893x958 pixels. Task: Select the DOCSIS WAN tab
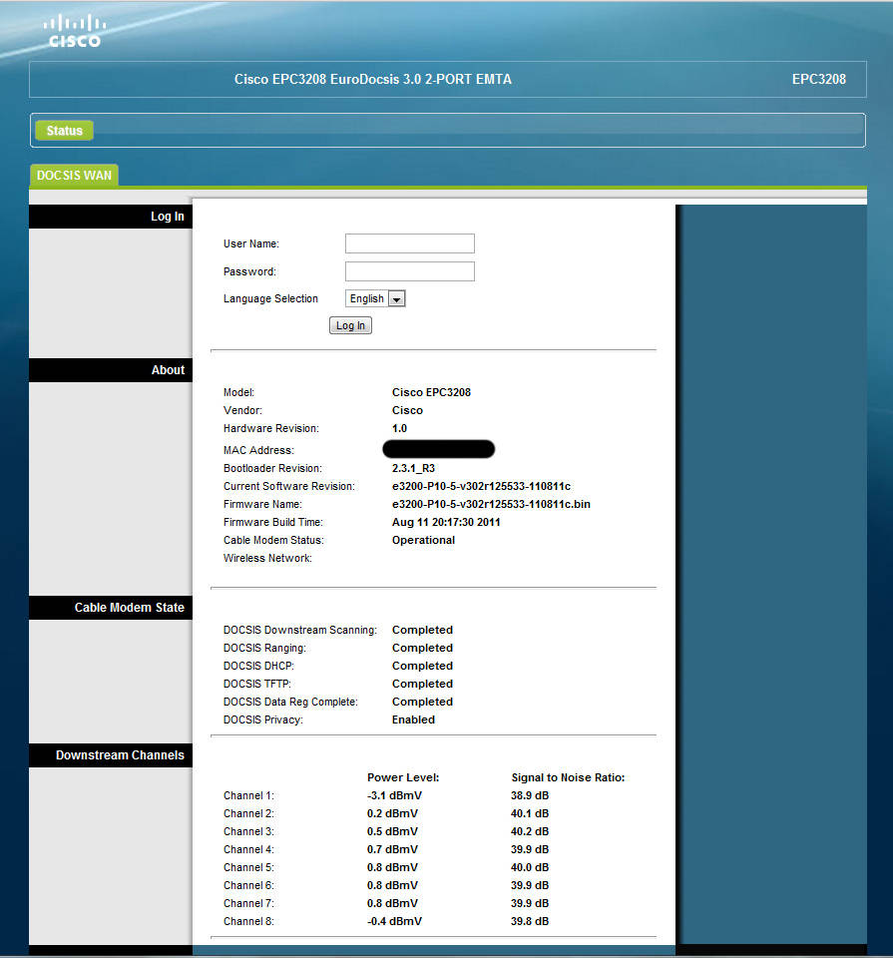pos(74,176)
